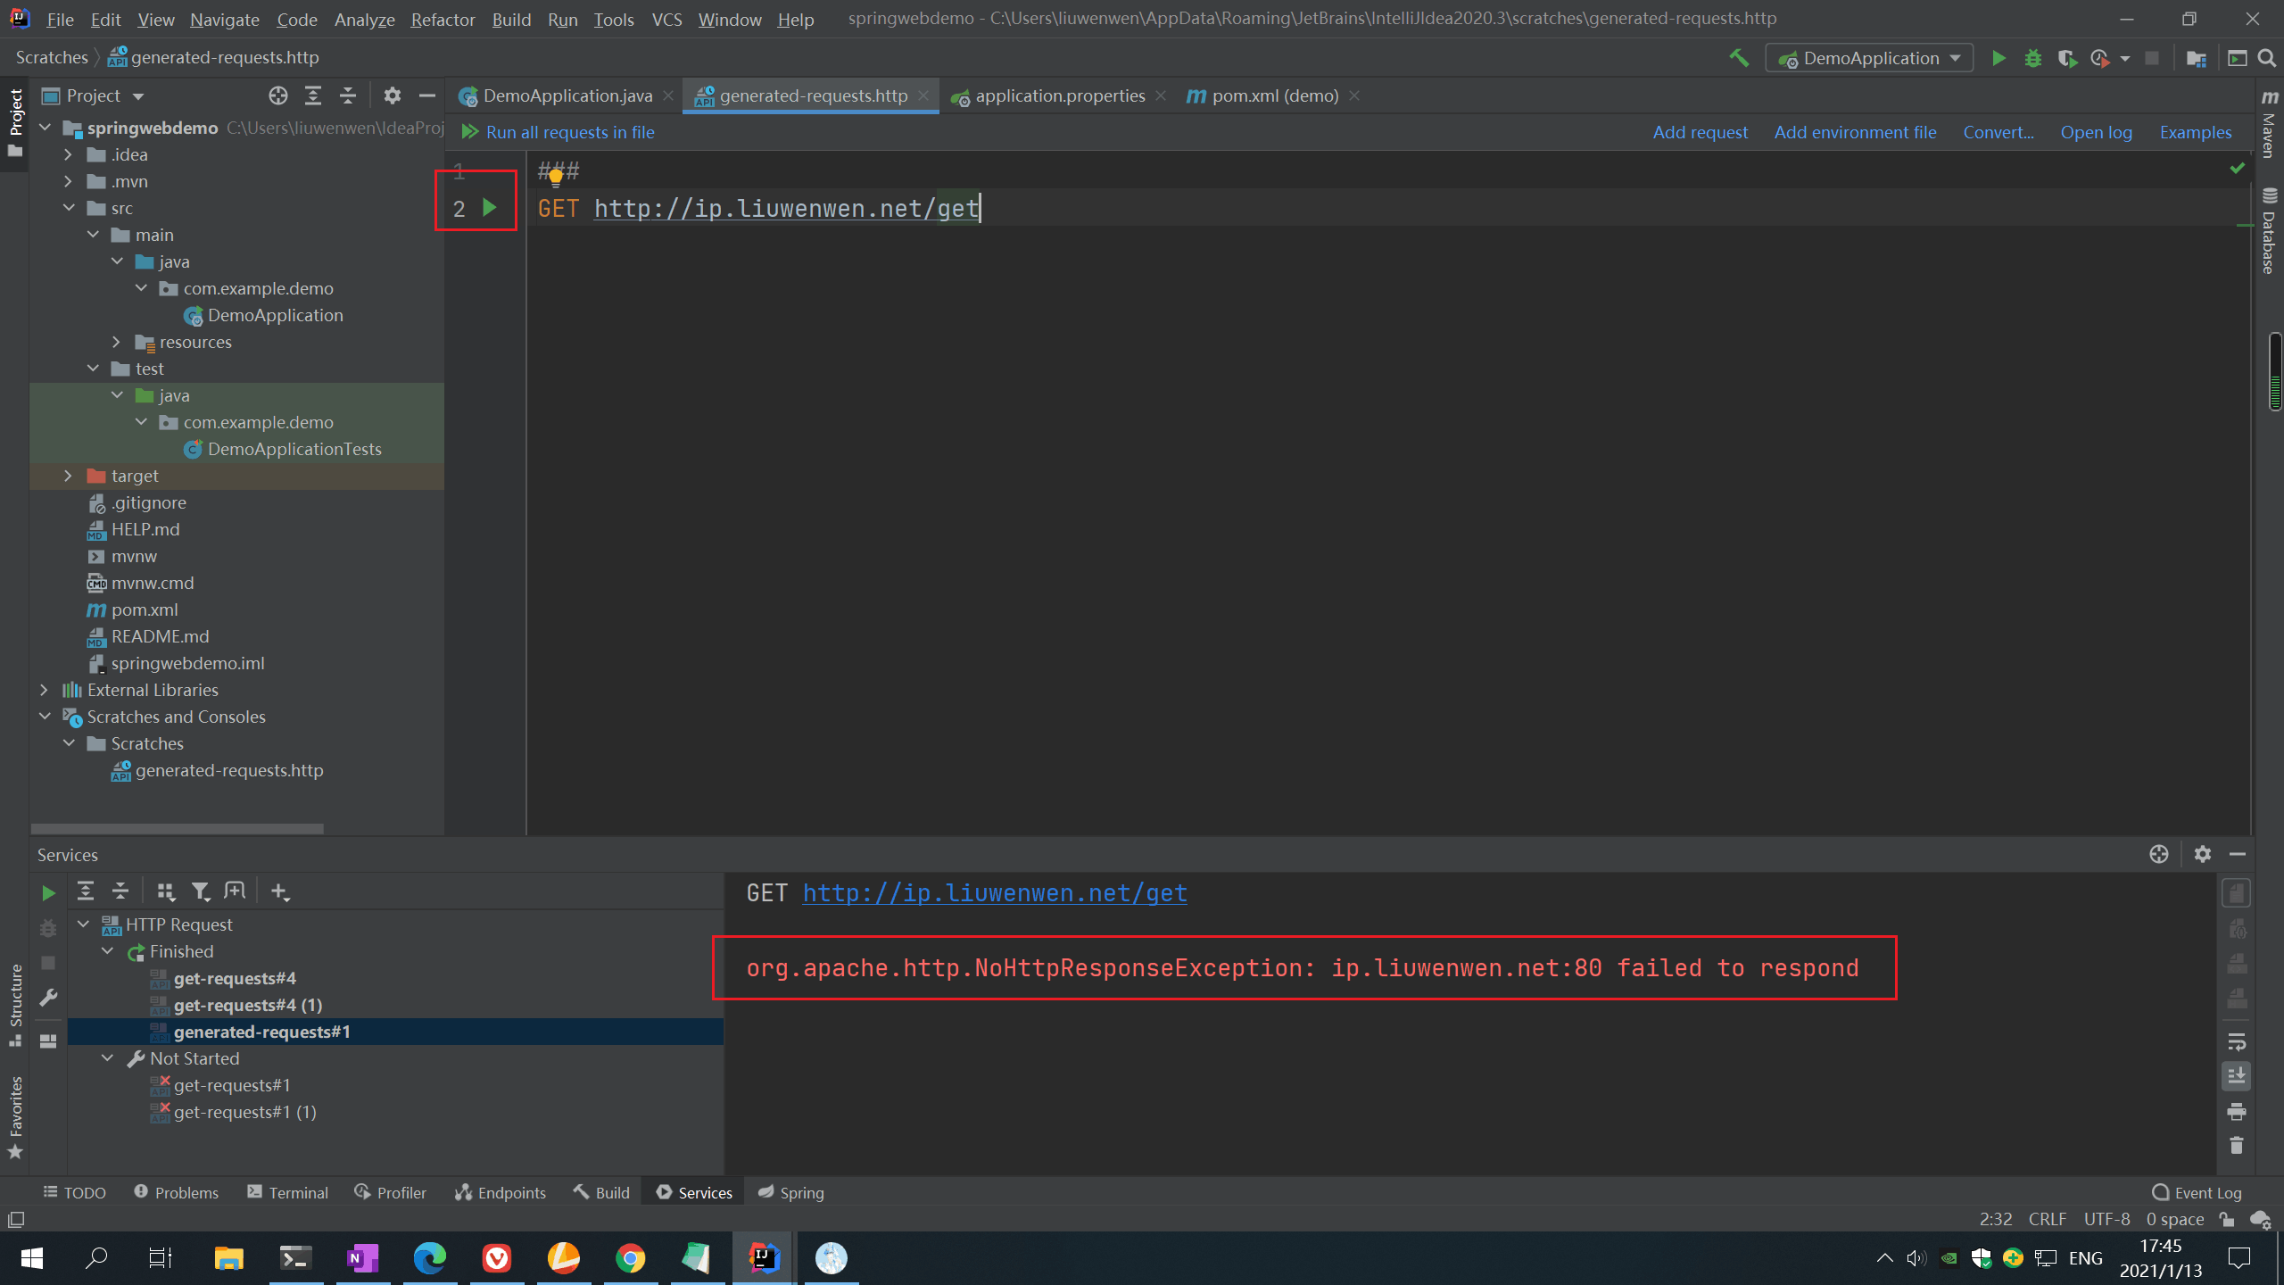Screen dimensions: 2284x1285
Task: Expand the target folder in Project view
Action: tap(70, 476)
